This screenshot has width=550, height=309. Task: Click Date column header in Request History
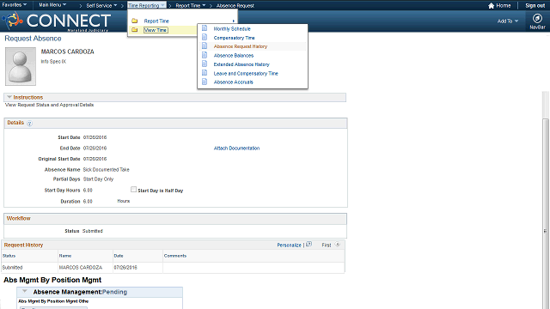[119, 256]
